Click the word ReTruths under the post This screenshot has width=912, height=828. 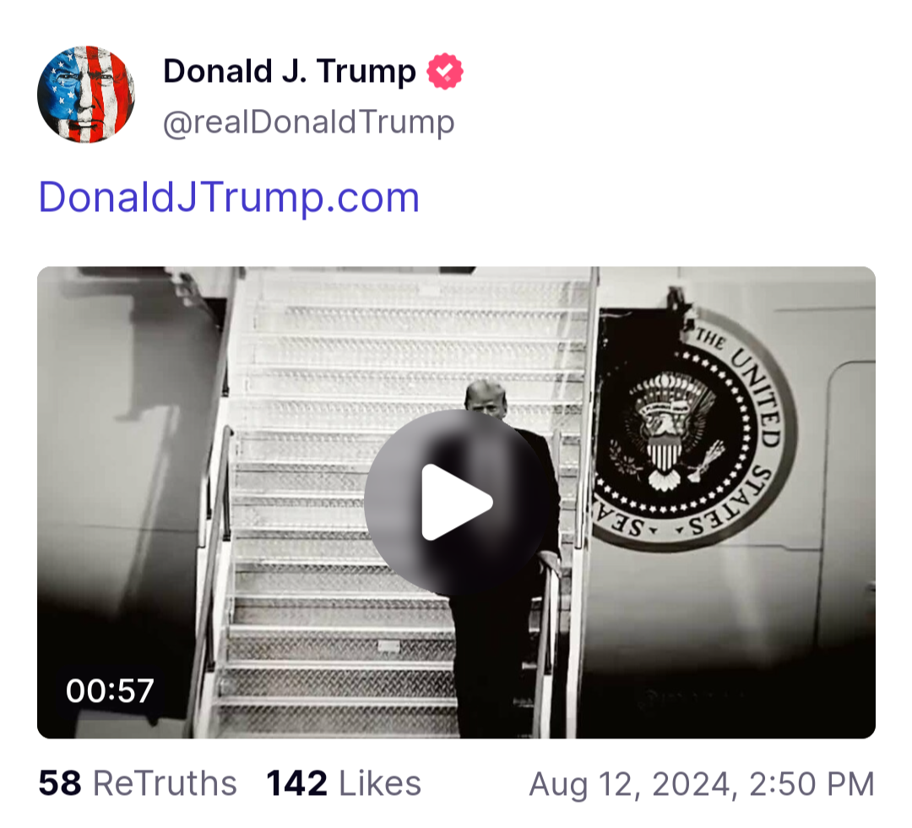[166, 783]
